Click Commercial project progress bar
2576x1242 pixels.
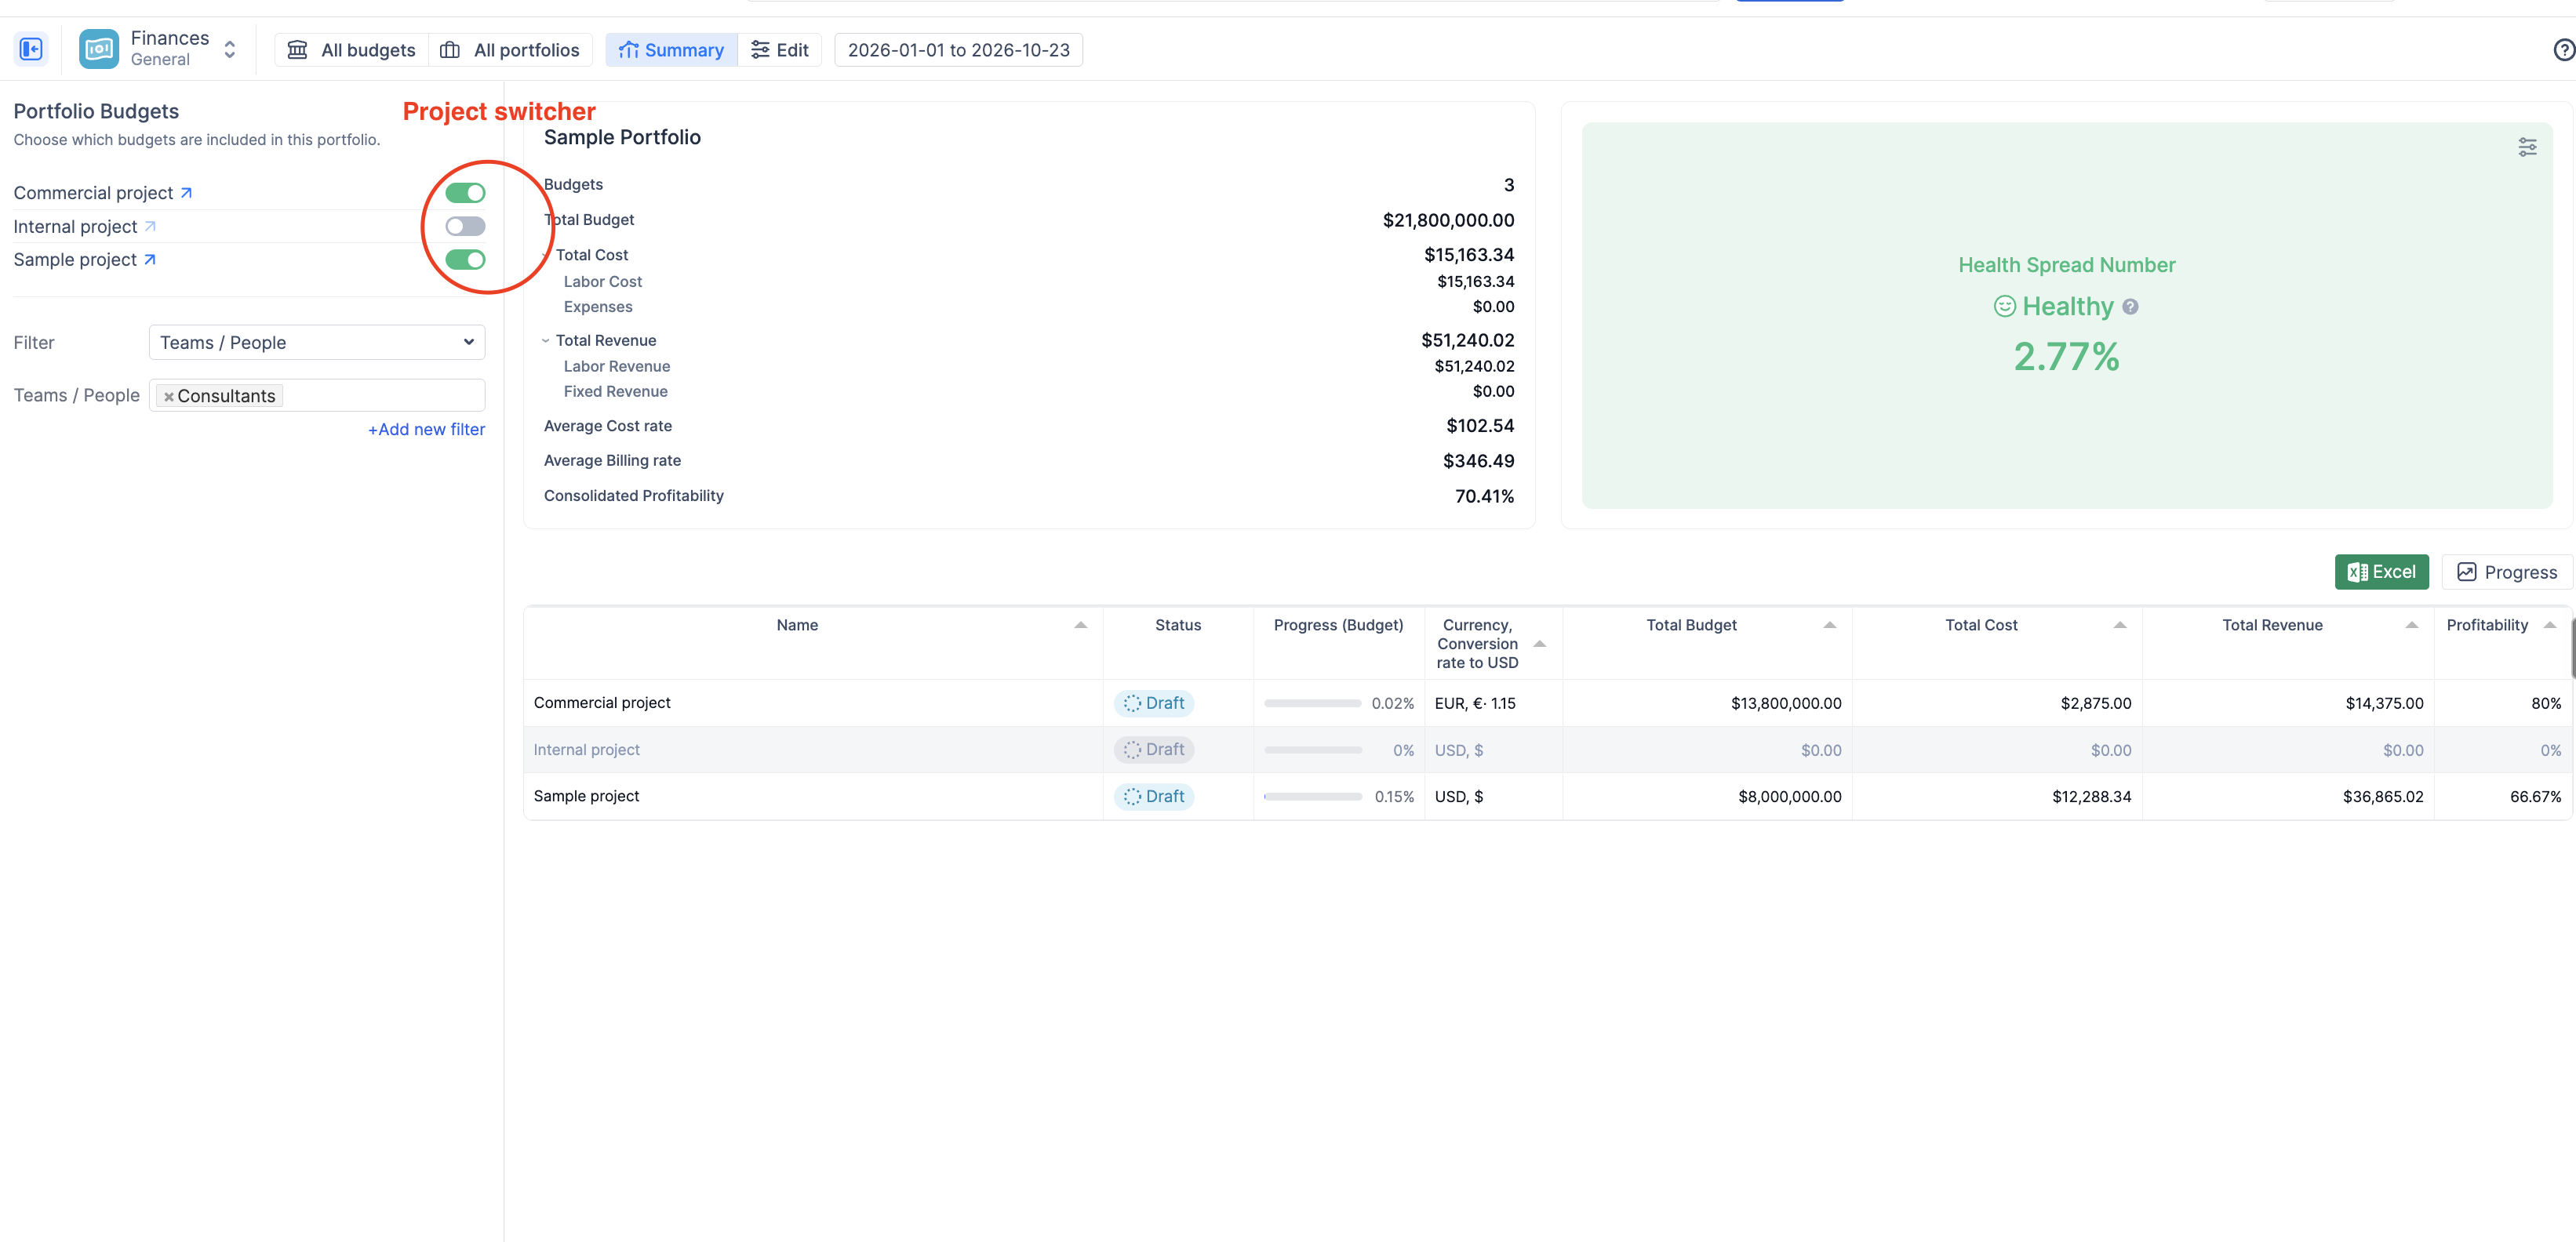click(x=1312, y=703)
